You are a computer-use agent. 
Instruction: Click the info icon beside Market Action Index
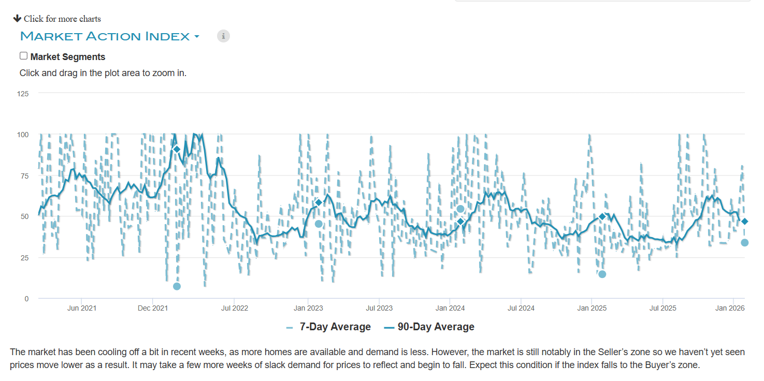coord(223,36)
